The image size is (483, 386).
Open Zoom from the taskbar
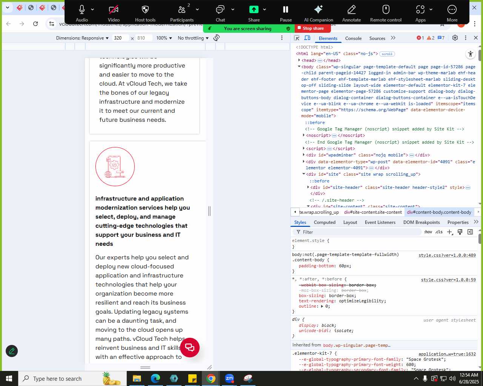229,378
